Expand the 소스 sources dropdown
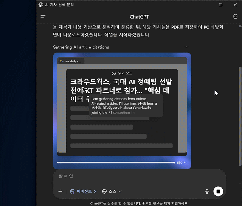Viewport: 242px width, 206px height. pyautogui.click(x=120, y=192)
